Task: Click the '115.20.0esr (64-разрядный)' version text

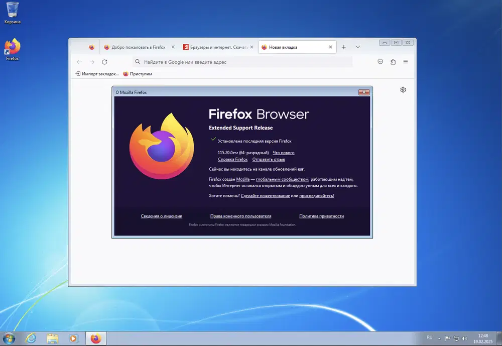Action: pos(243,153)
